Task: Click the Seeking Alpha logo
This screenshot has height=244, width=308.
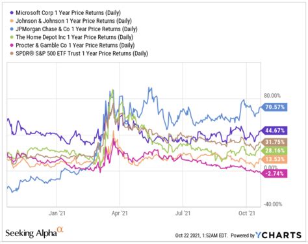Action: (34, 232)
